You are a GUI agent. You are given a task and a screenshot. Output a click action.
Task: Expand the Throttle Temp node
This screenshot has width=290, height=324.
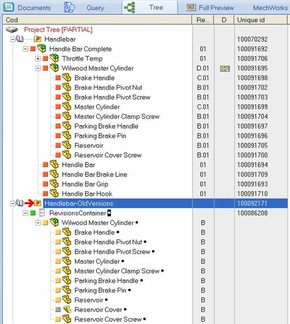[x=38, y=58]
